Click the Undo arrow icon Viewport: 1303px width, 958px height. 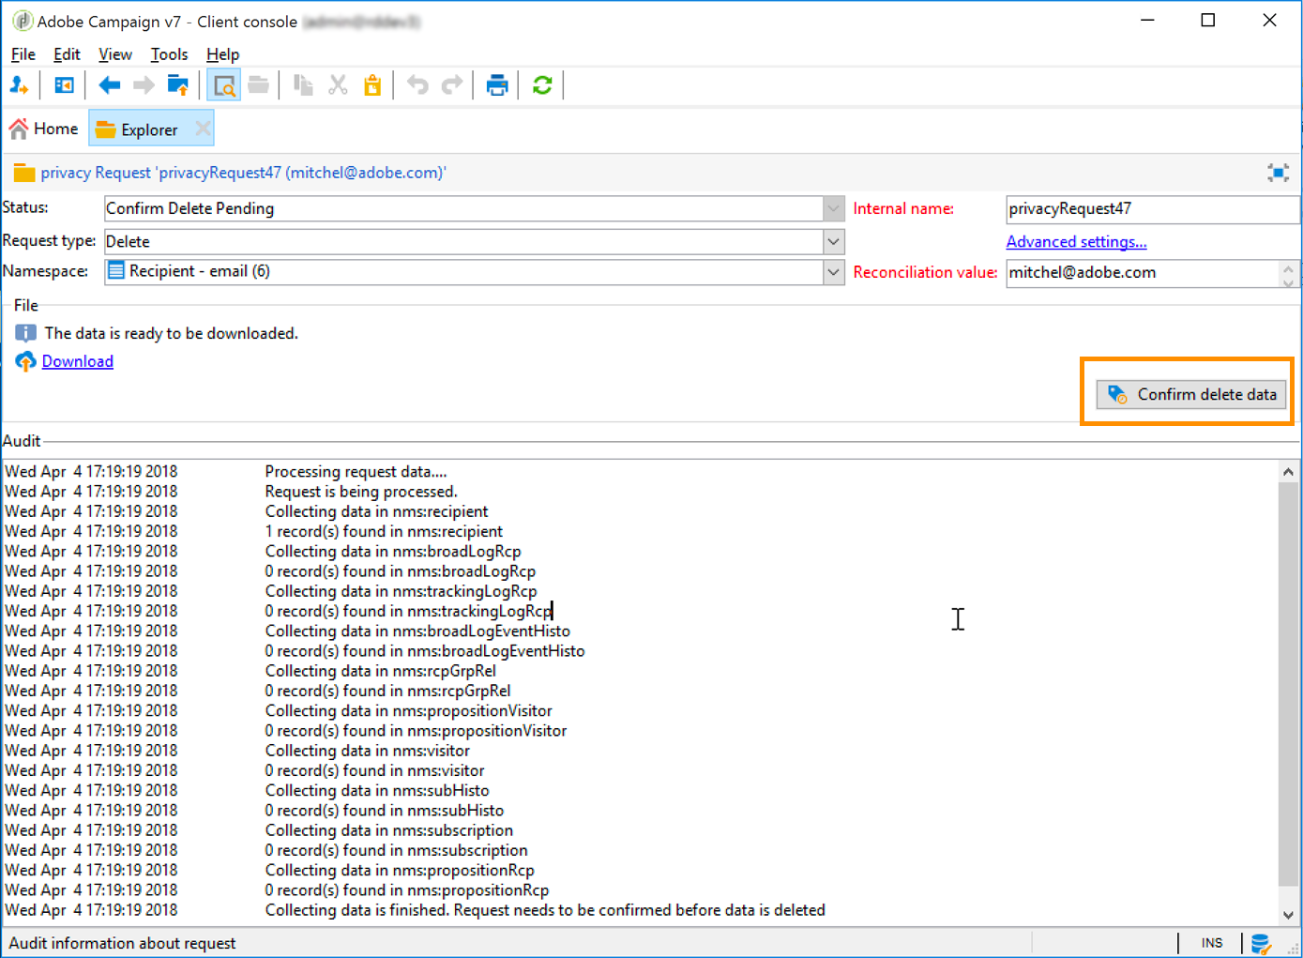(x=417, y=85)
